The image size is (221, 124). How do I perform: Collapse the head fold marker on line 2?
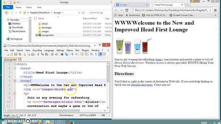[15, 68]
